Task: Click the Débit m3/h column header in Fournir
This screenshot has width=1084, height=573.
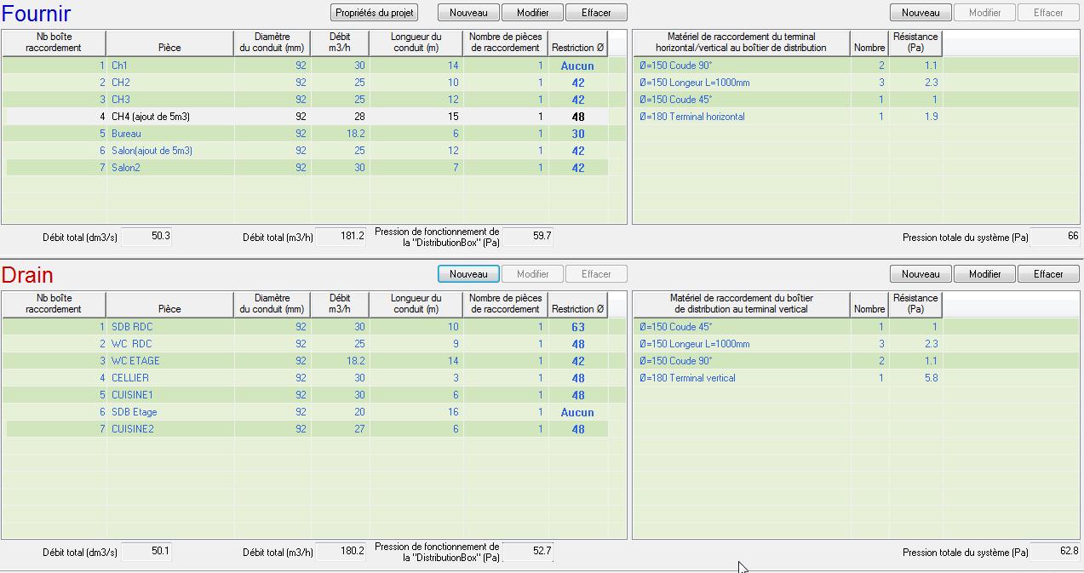Action: tap(340, 43)
